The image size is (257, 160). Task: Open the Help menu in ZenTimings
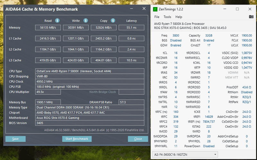(179, 17)
